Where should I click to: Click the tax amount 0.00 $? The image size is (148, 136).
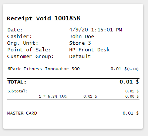pyautogui.click(x=132, y=96)
